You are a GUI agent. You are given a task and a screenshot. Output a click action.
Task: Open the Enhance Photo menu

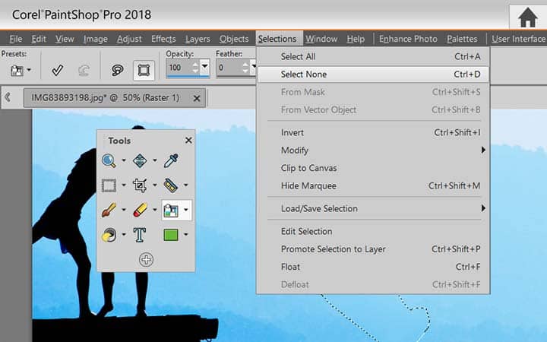(408, 39)
